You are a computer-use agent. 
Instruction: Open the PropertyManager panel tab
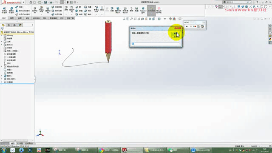[x=8, y=25]
